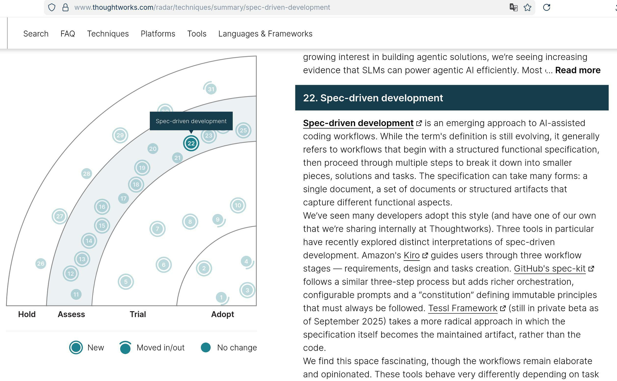Select radar blip 22

point(191,143)
